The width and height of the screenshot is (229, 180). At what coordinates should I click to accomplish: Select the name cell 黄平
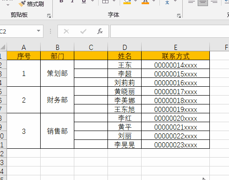[x=125, y=126]
